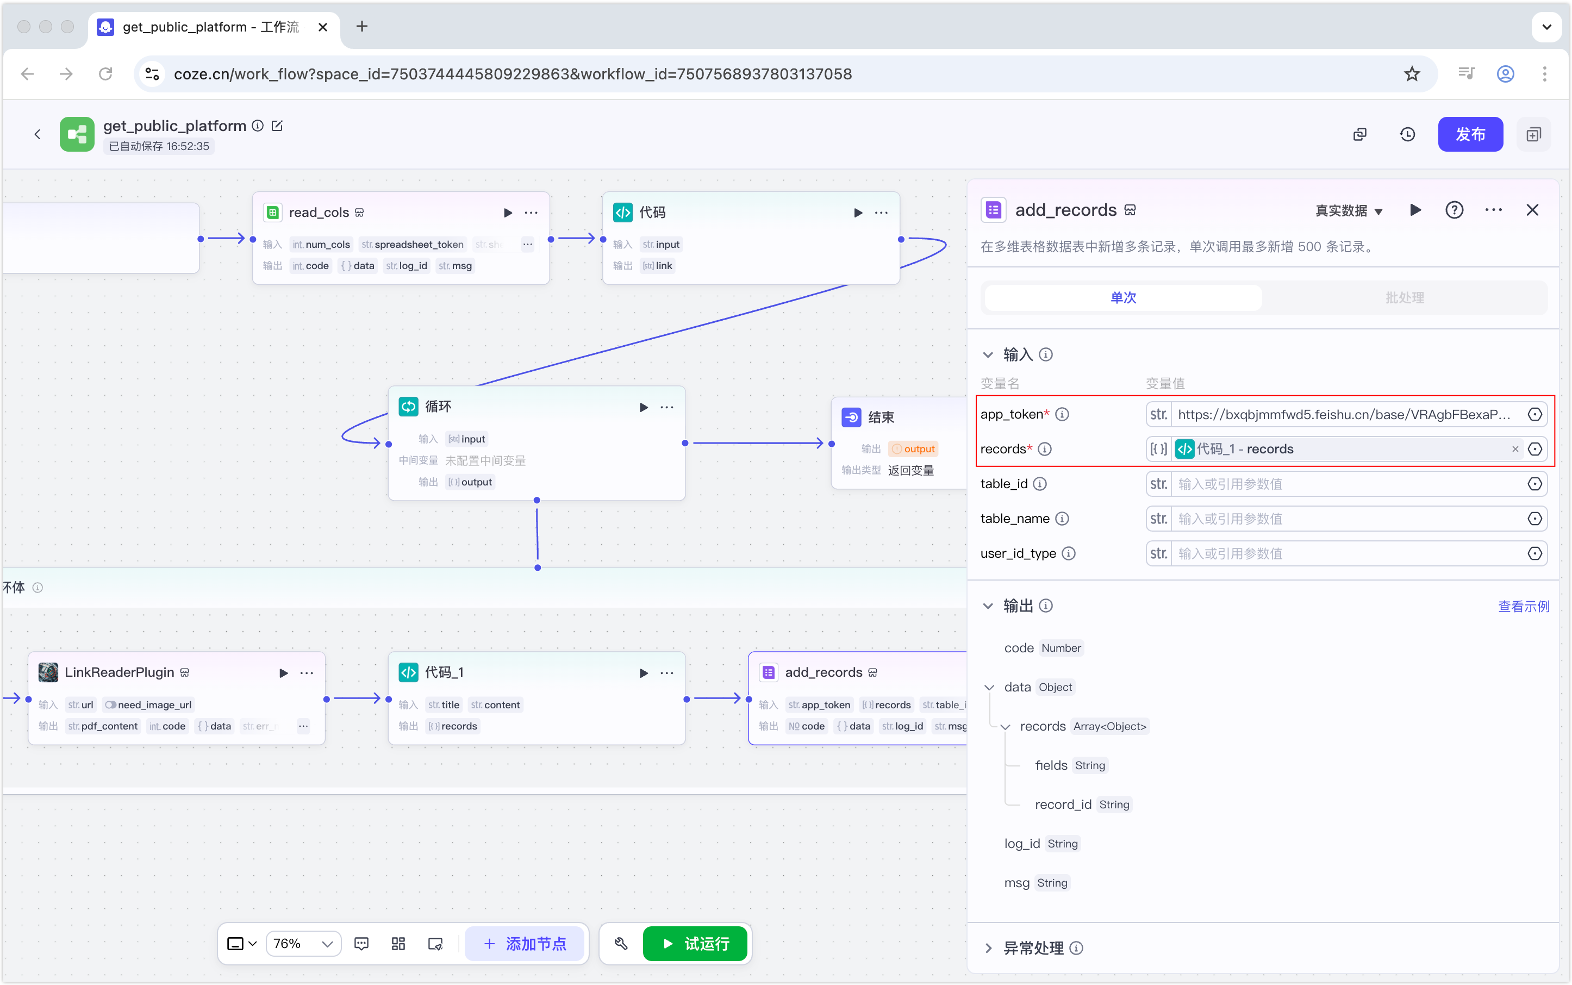This screenshot has width=1572, height=985.
Task: Clear the 代码_1 - records reference
Action: click(1515, 449)
